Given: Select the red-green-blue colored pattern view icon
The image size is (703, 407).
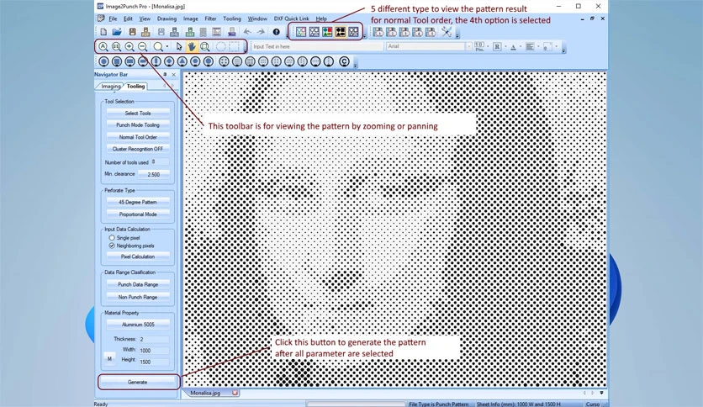Looking at the screenshot, I should [327, 32].
